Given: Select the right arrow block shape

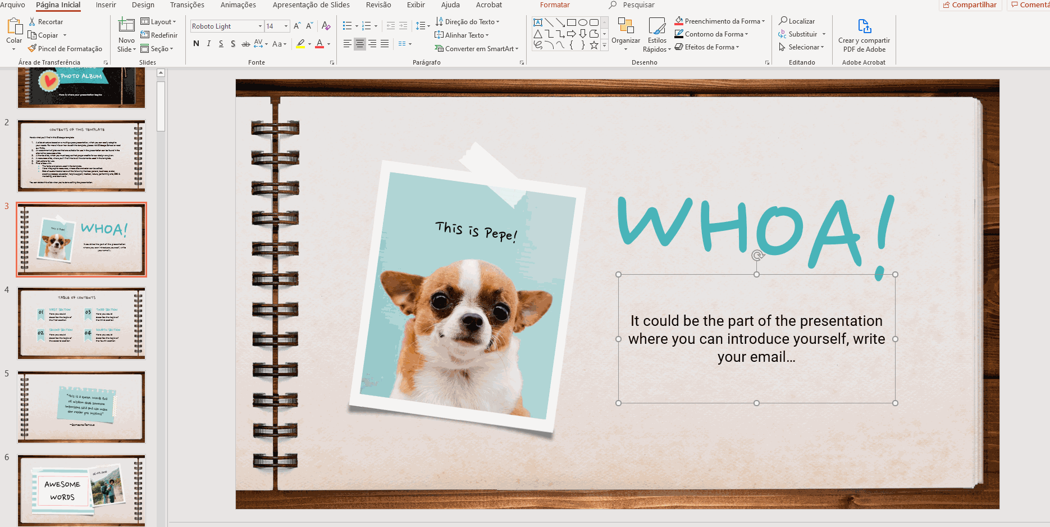Looking at the screenshot, I should point(572,34).
